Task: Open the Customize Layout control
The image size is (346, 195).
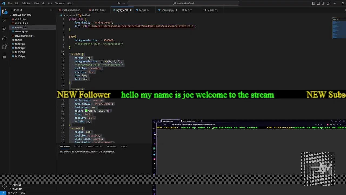Action: 328,3
